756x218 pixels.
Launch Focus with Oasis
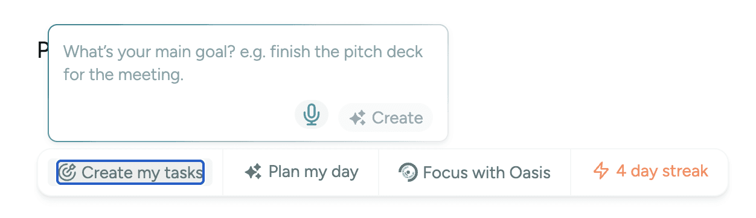click(475, 173)
